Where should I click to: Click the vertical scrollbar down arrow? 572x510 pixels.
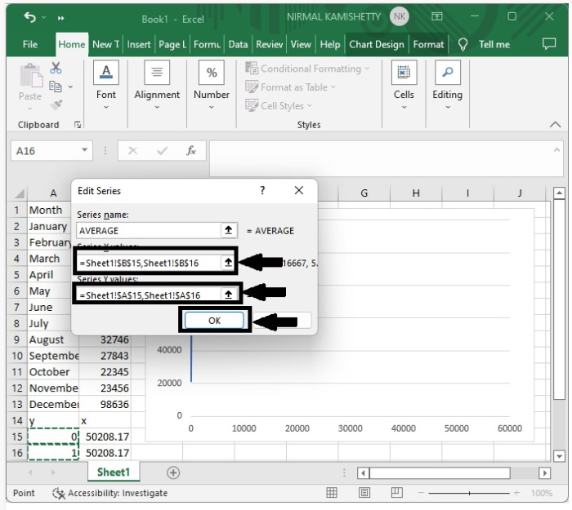559,455
